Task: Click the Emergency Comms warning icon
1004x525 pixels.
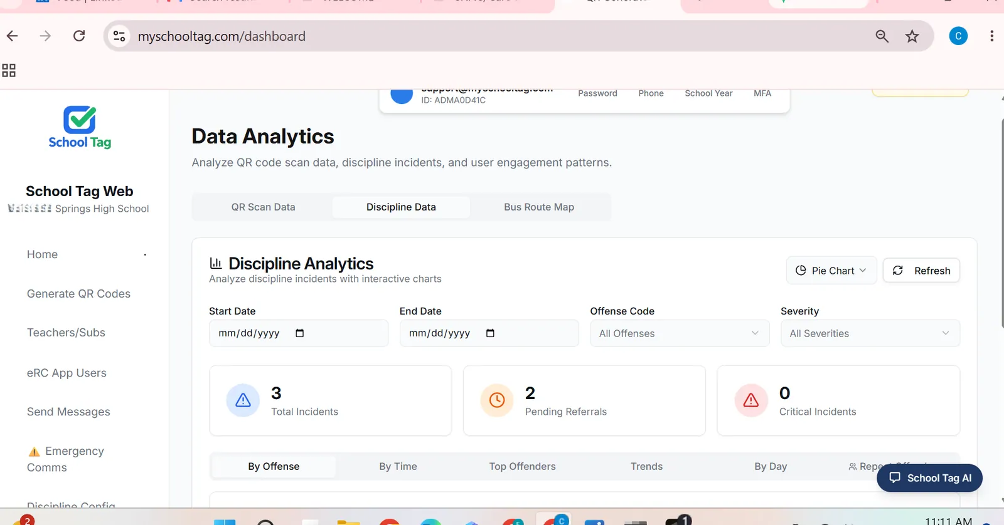Action: point(34,452)
